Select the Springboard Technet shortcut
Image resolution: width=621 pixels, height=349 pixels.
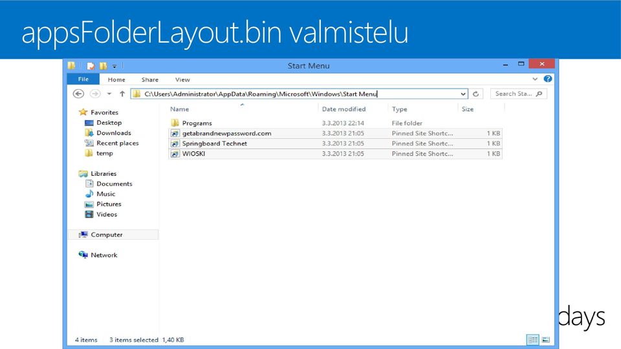click(335, 143)
